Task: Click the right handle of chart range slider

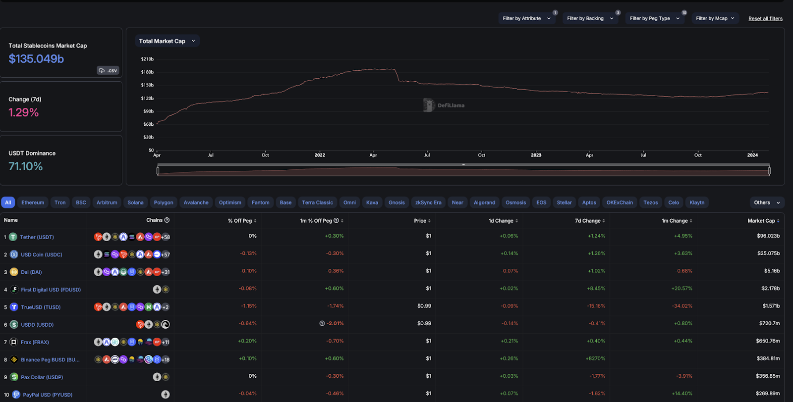Action: (769, 171)
